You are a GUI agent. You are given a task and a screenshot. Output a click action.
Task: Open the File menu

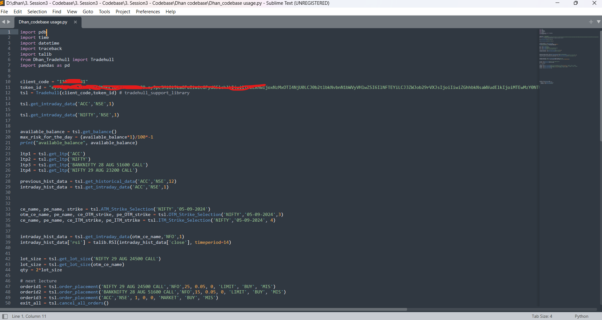4,12
